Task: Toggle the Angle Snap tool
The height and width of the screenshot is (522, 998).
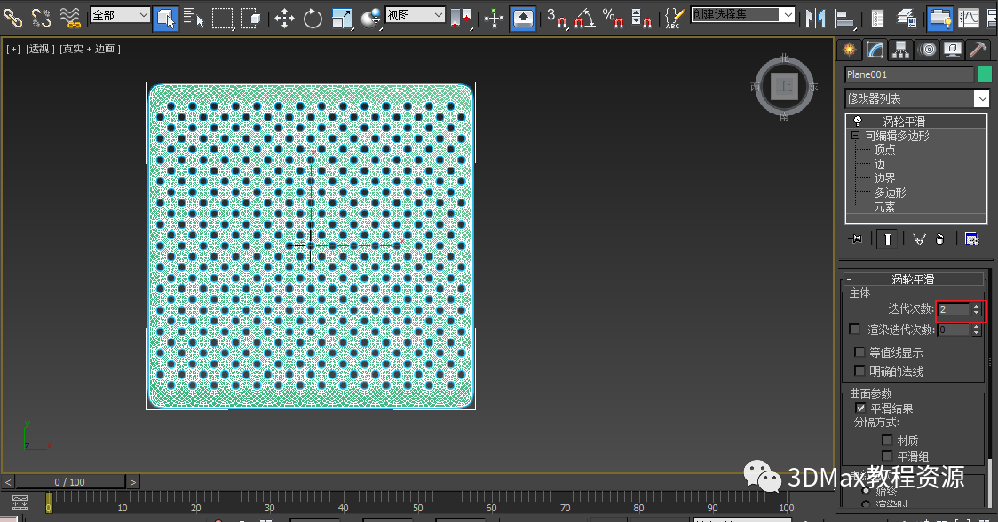Action: 585,18
